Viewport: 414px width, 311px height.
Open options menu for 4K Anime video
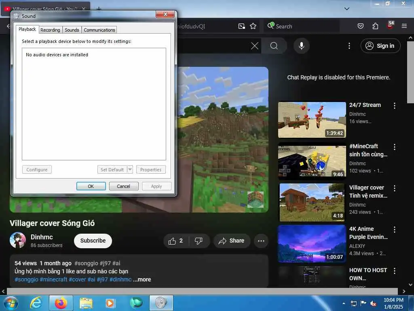click(395, 230)
